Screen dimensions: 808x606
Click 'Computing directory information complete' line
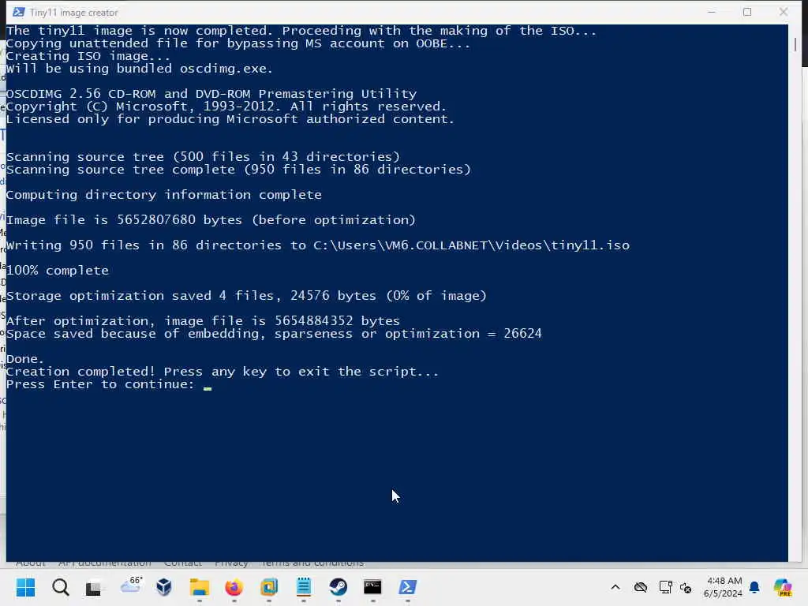[x=164, y=195]
